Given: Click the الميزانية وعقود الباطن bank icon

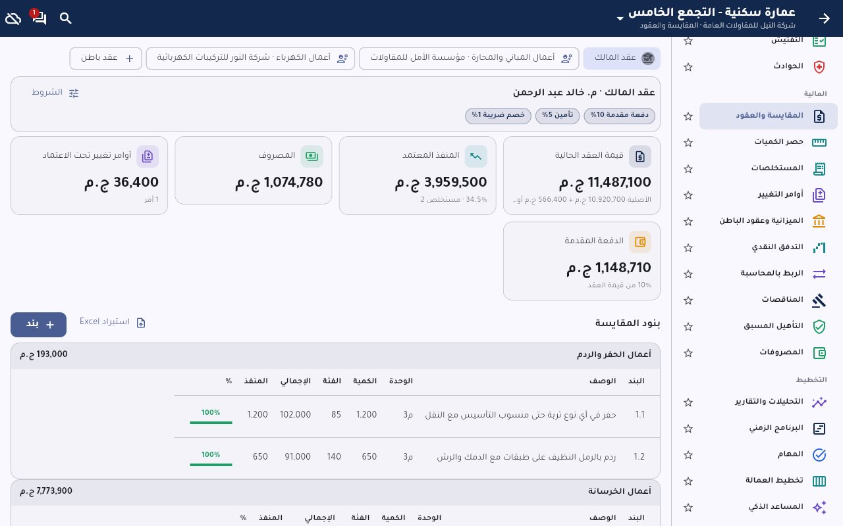Looking at the screenshot, I should tap(819, 221).
